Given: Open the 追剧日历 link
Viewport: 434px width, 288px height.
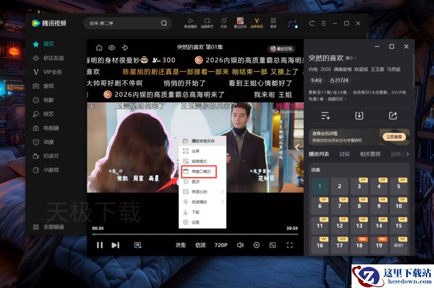Looking at the screenshot, I should click(x=337, y=99).
